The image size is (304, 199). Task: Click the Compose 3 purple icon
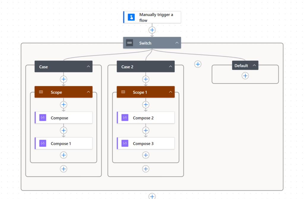click(125, 143)
